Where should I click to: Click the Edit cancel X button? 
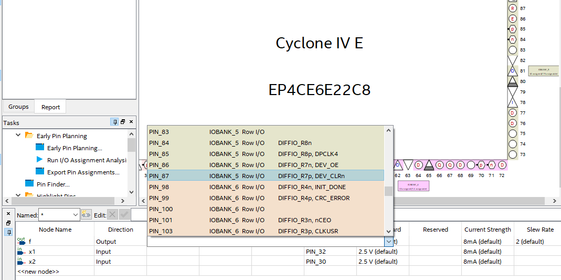pyautogui.click(x=112, y=215)
